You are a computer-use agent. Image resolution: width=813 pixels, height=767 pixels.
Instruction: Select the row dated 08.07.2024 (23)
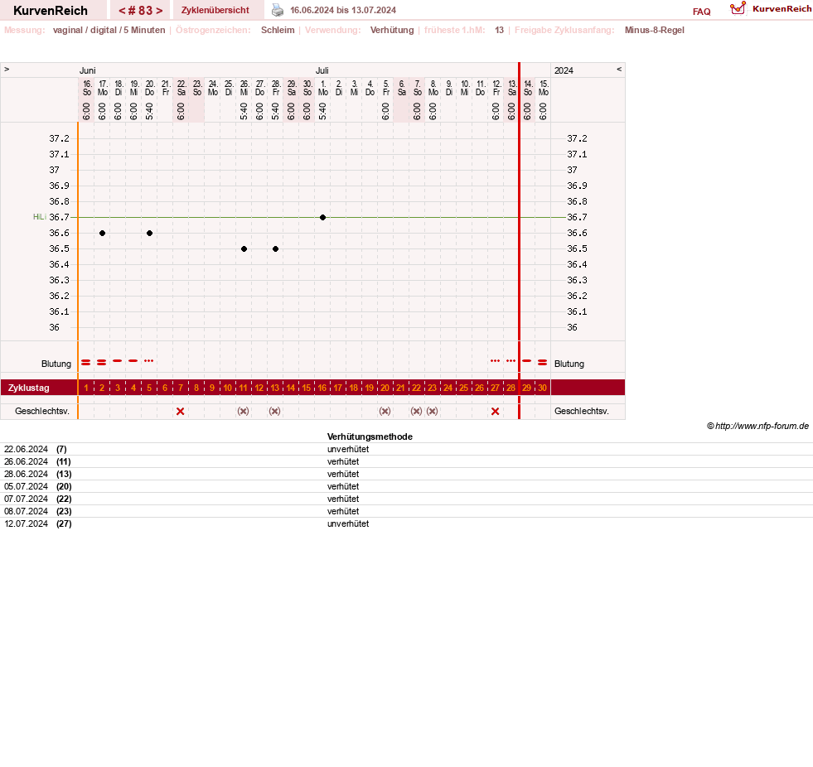(x=406, y=512)
